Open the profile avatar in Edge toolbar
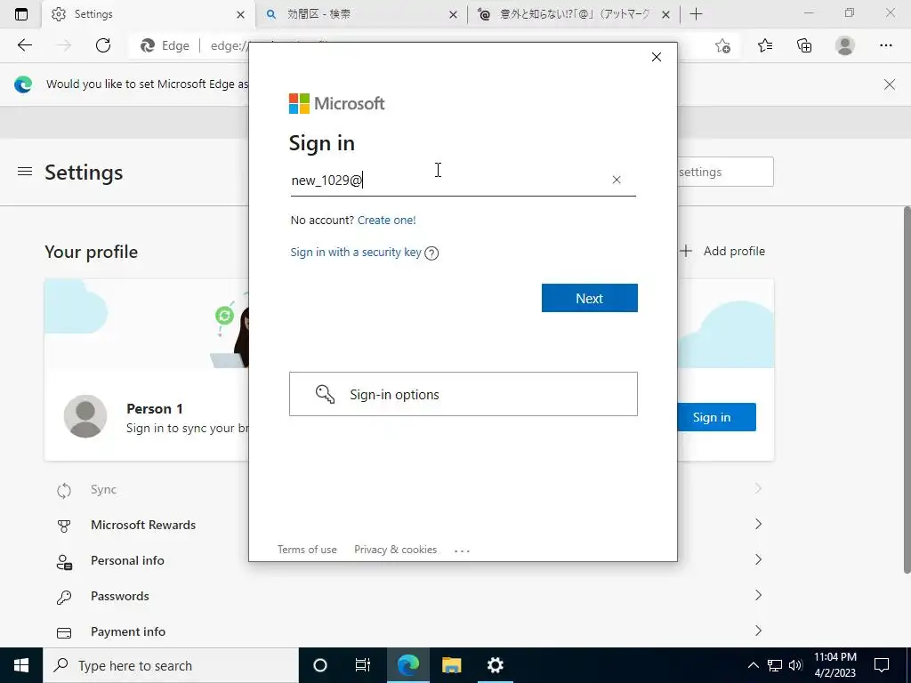Screen dimensions: 911x683 coord(845,45)
